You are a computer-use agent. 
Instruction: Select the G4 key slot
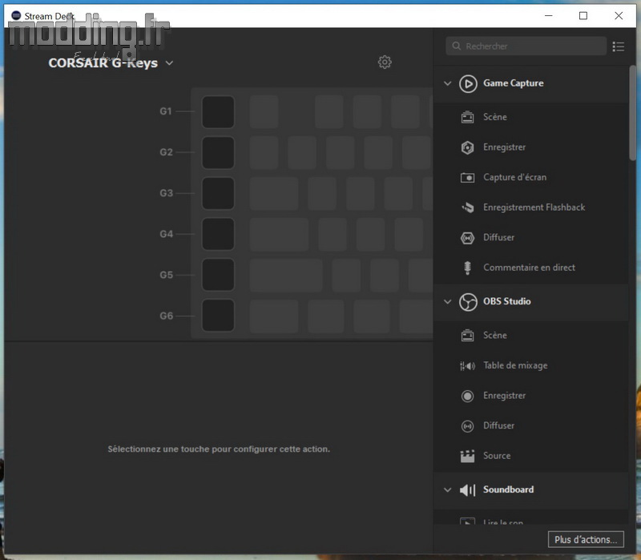[x=218, y=234]
